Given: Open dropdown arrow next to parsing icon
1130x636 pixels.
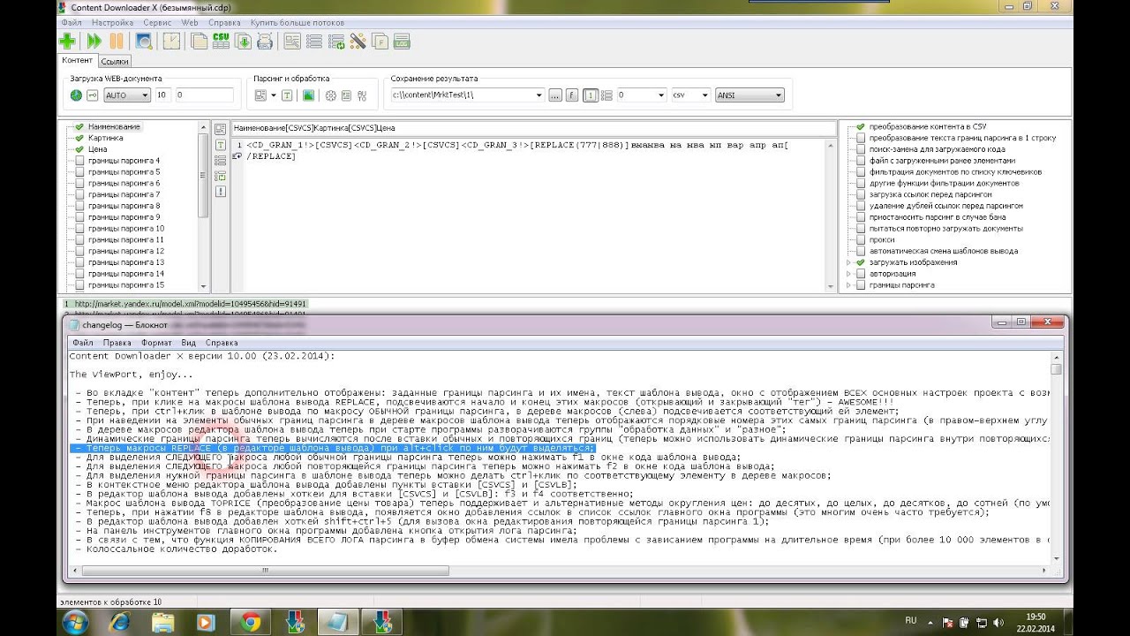Looking at the screenshot, I should coord(274,95).
